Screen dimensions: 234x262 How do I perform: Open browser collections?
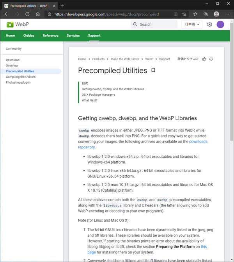(206, 14)
